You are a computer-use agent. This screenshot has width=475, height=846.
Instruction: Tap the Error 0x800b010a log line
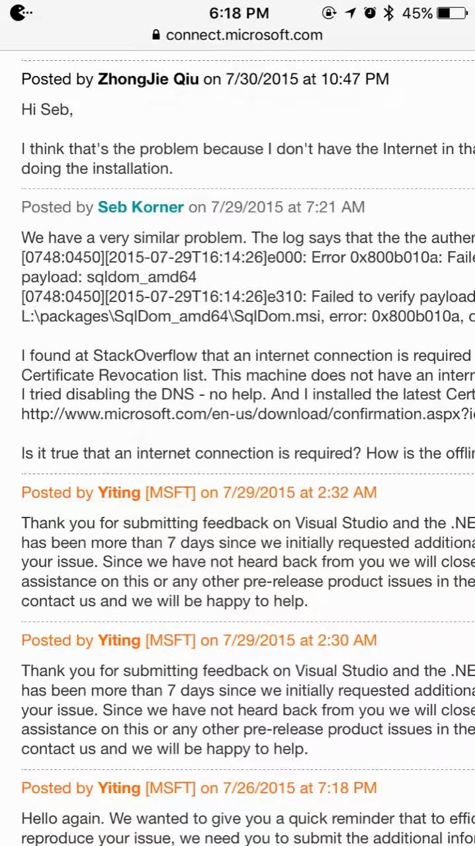coord(248,257)
